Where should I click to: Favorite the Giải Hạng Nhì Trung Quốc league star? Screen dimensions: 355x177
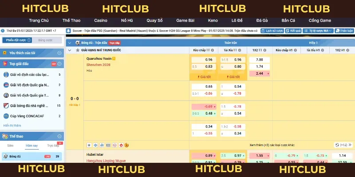coord(78,50)
